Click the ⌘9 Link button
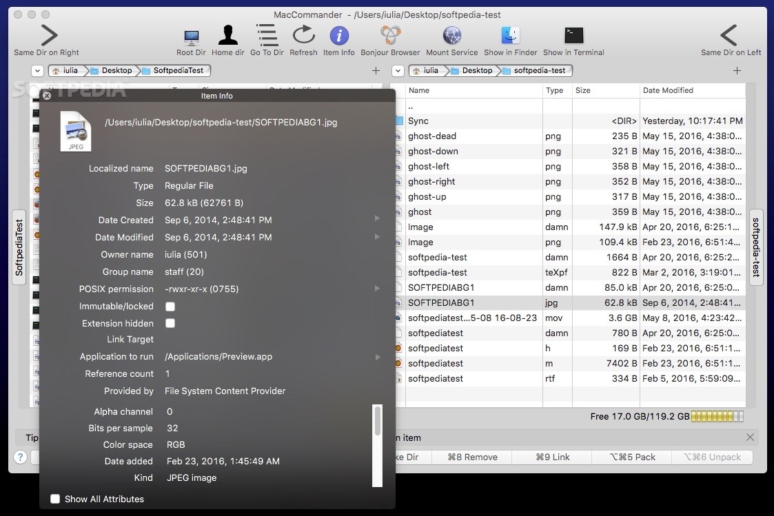 (552, 457)
